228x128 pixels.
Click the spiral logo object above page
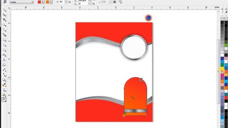(149, 18)
